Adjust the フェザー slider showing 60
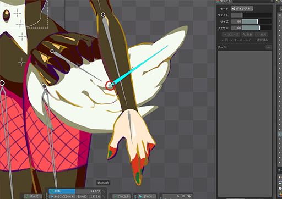The image size is (282, 199). click(x=251, y=28)
